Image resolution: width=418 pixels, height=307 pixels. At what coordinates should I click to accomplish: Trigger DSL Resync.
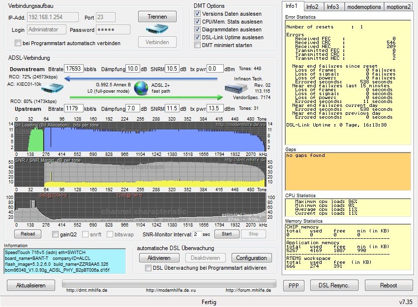click(334, 285)
